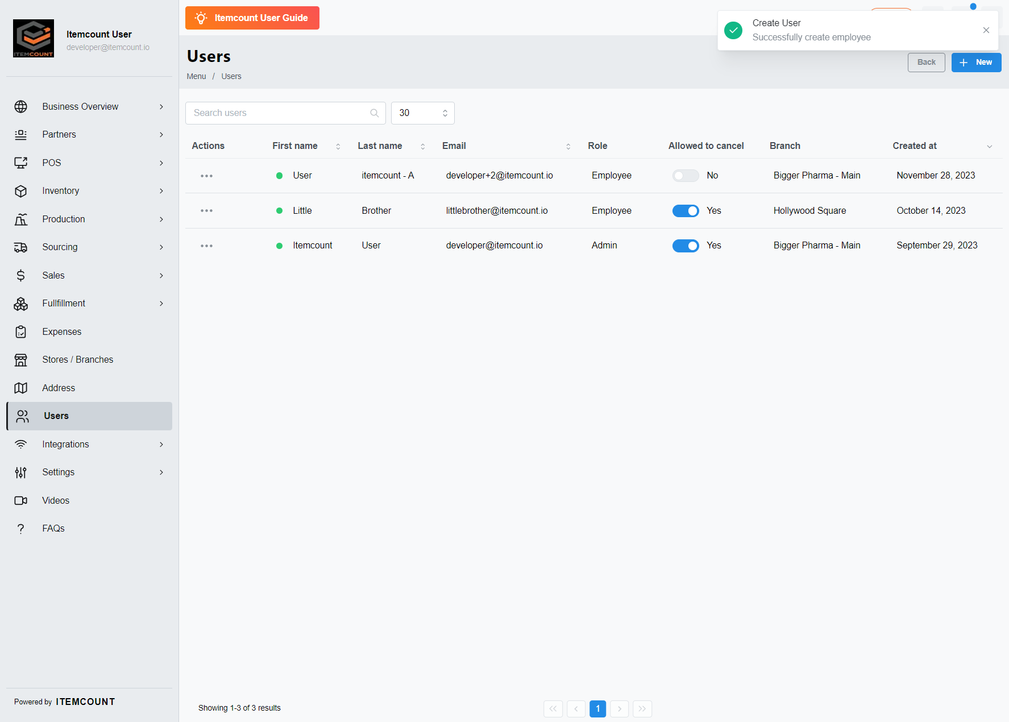Click the Sales dollar icon
1009x722 pixels.
21,276
